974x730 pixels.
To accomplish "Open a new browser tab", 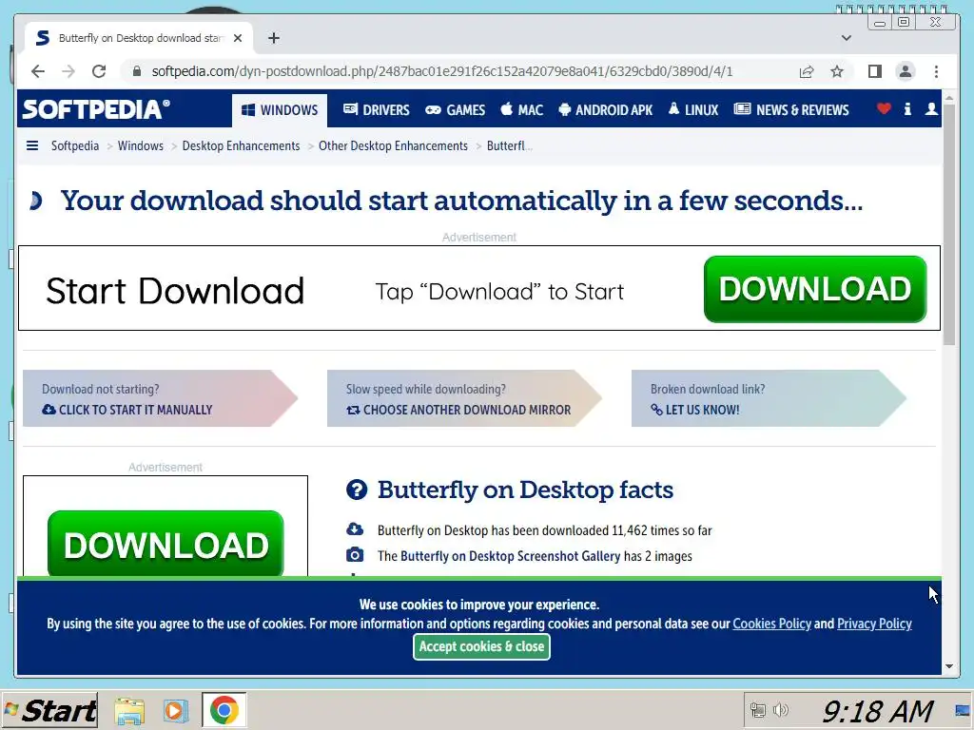I will [273, 38].
